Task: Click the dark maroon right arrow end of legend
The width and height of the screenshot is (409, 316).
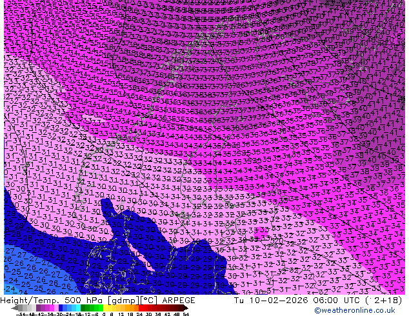Action: tap(185, 308)
